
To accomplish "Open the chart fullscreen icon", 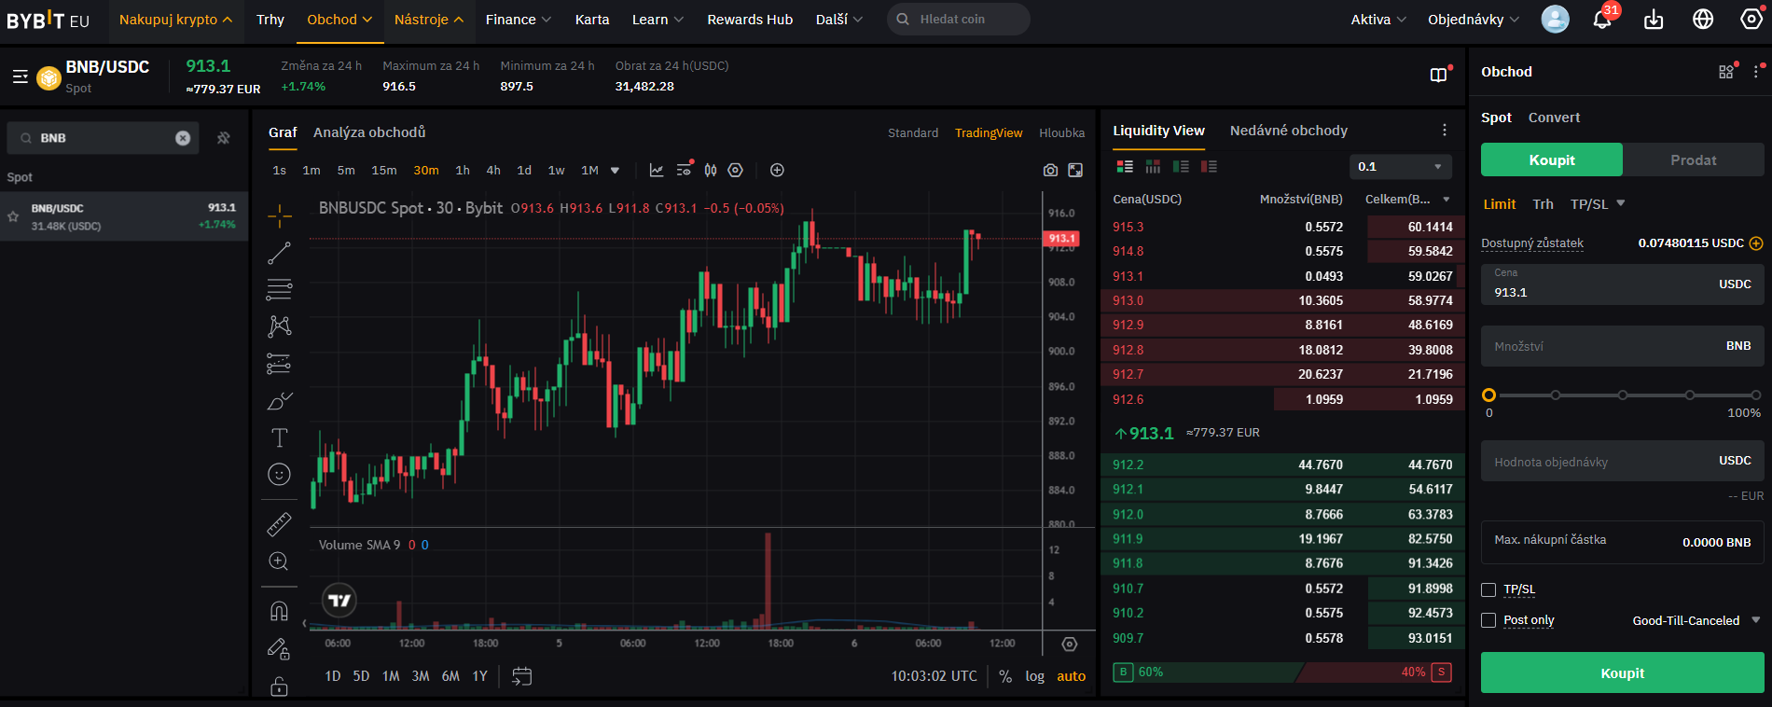I will click(1075, 170).
